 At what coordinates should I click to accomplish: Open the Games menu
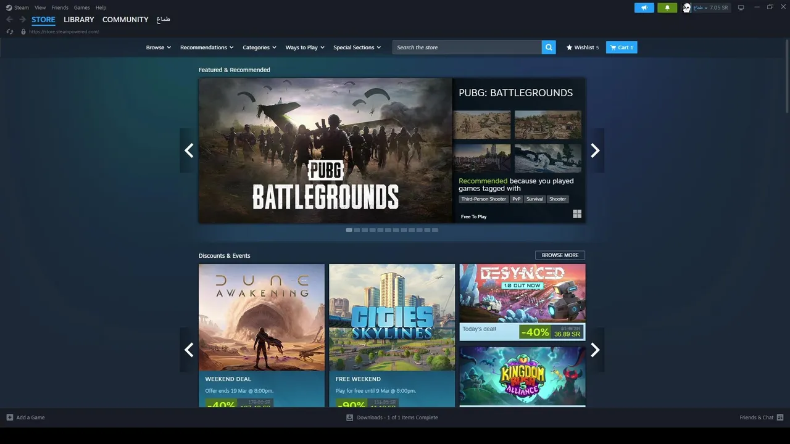click(x=81, y=7)
